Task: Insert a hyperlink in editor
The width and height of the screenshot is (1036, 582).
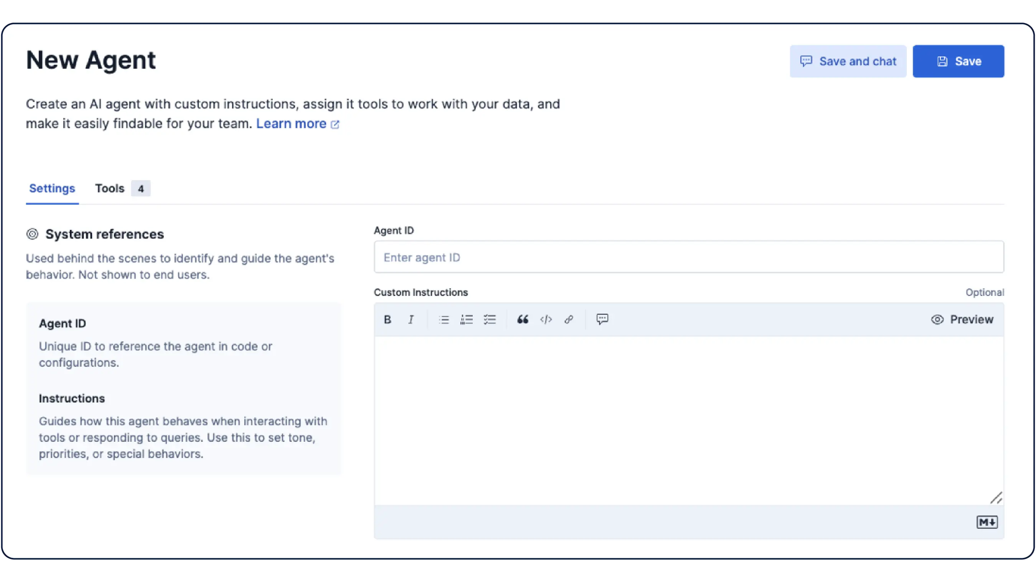Action: point(569,320)
